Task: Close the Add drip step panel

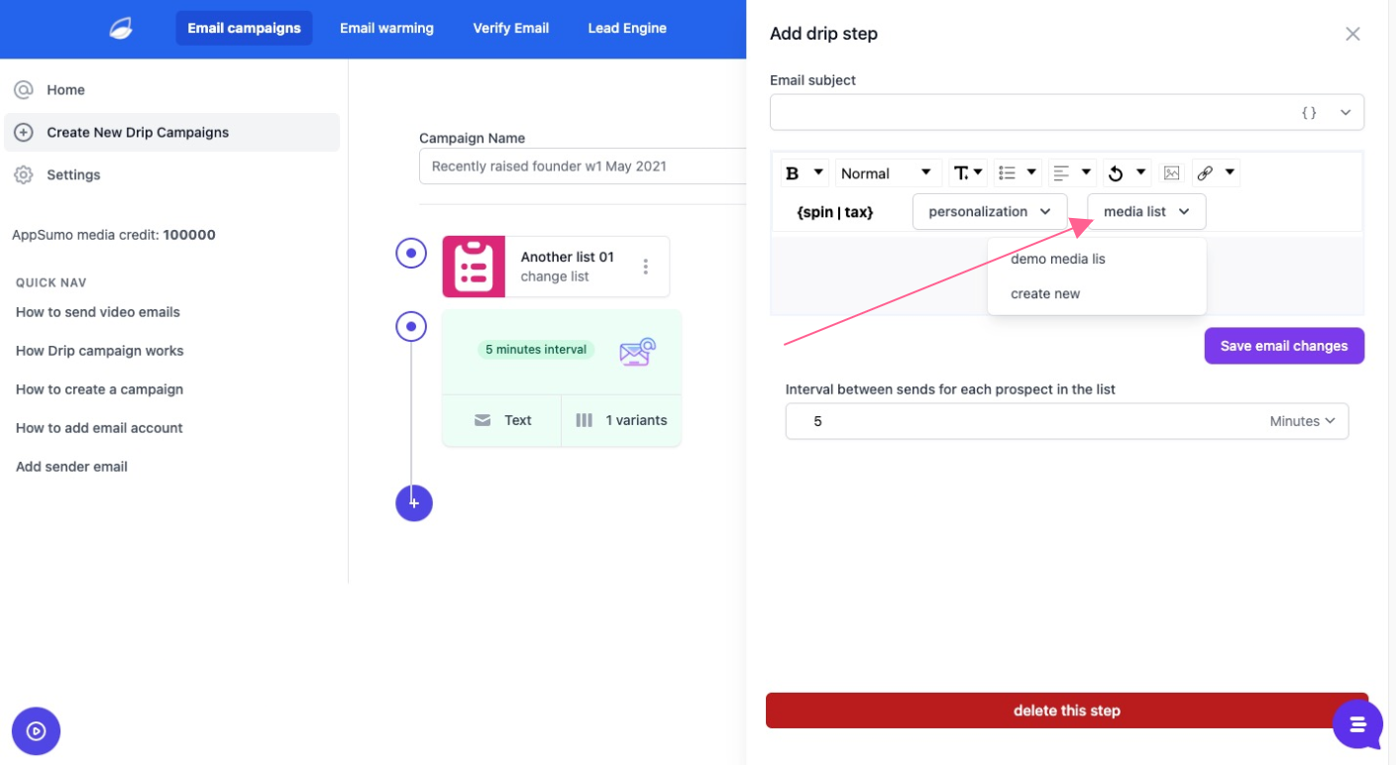Action: pyautogui.click(x=1352, y=34)
